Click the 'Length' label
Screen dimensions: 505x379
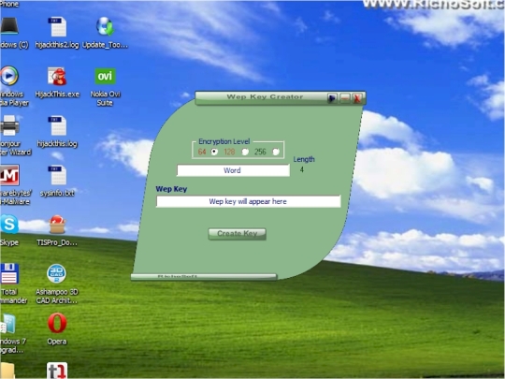[x=304, y=159]
